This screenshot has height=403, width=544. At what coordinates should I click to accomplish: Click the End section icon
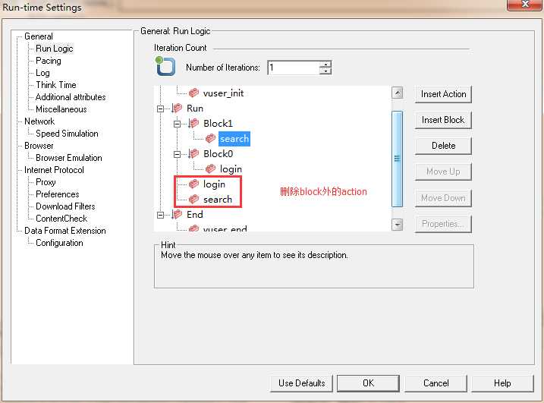tap(178, 214)
